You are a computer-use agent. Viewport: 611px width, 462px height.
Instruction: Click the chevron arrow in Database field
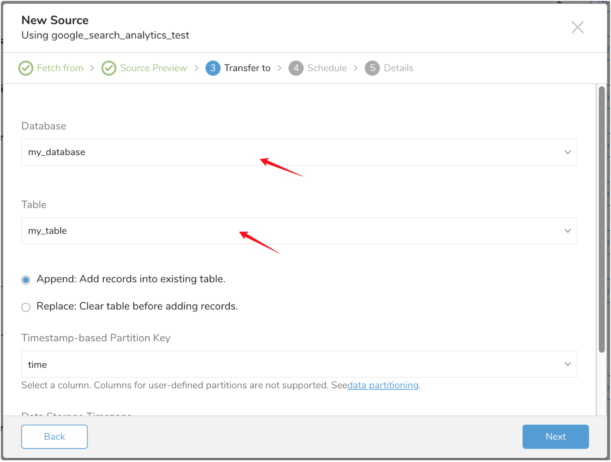pos(567,153)
